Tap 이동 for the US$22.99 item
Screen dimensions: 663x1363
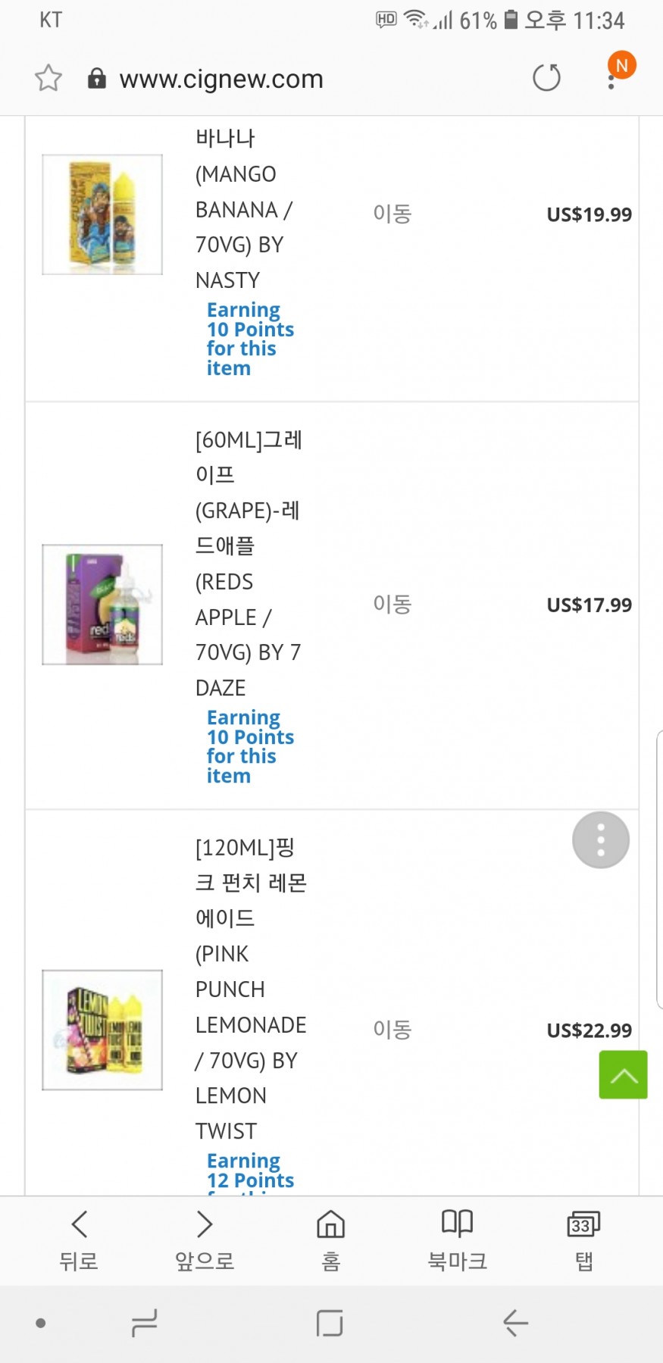pos(392,1030)
